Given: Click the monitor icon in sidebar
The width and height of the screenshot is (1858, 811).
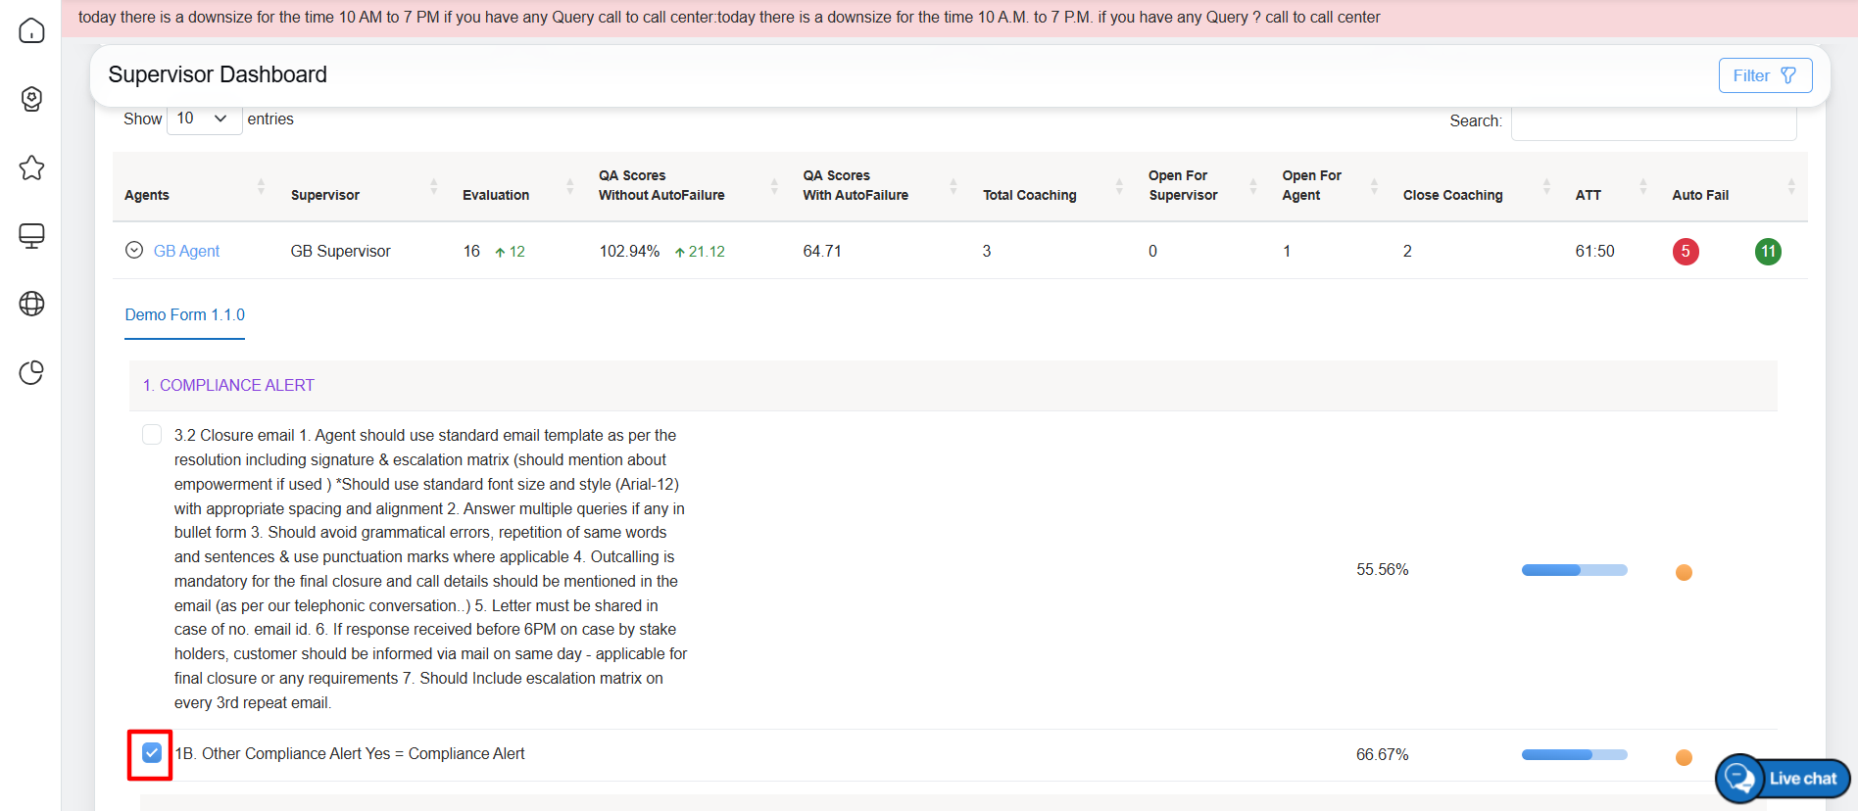Looking at the screenshot, I should coord(31,236).
